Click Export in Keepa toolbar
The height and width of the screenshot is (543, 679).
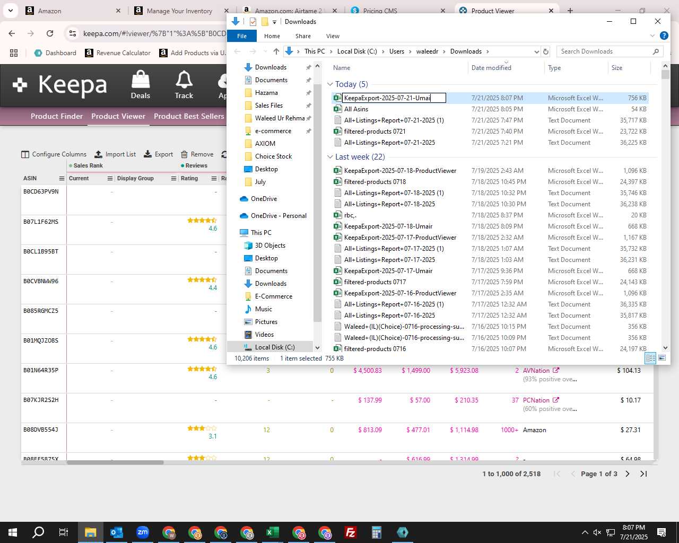tap(159, 154)
